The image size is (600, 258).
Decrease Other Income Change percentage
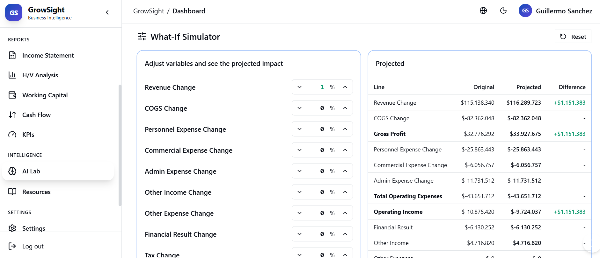point(299,192)
